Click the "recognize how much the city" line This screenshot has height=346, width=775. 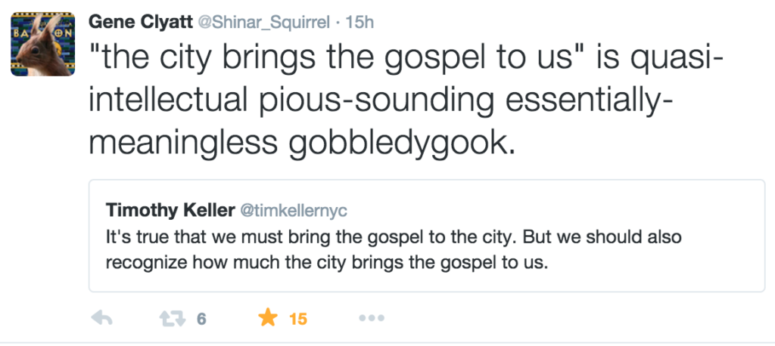click(x=327, y=263)
